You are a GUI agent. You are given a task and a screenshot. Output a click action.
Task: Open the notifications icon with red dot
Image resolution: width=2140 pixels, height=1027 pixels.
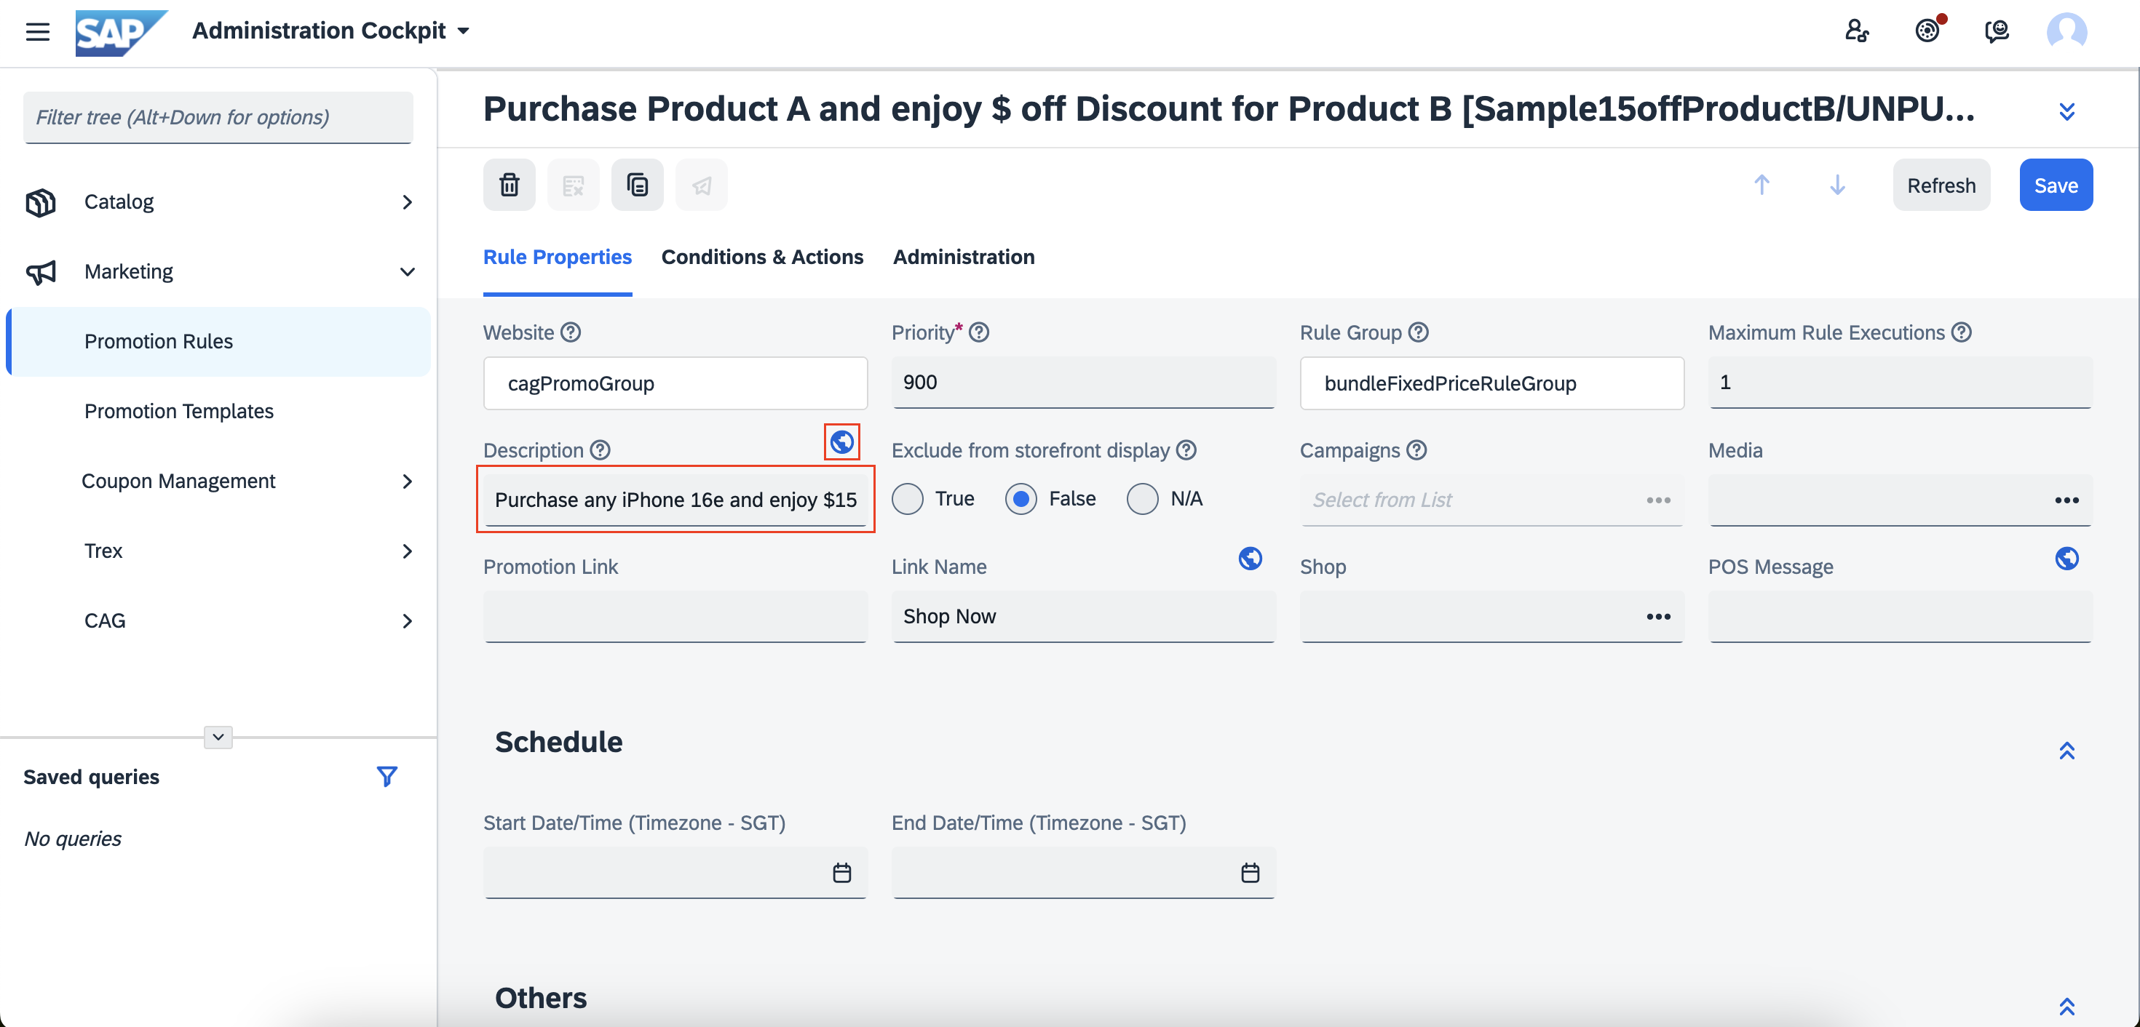1927,31
